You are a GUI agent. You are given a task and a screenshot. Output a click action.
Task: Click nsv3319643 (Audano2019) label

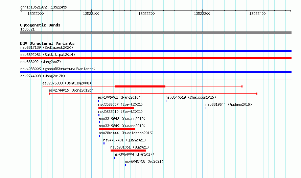click(x=122, y=119)
